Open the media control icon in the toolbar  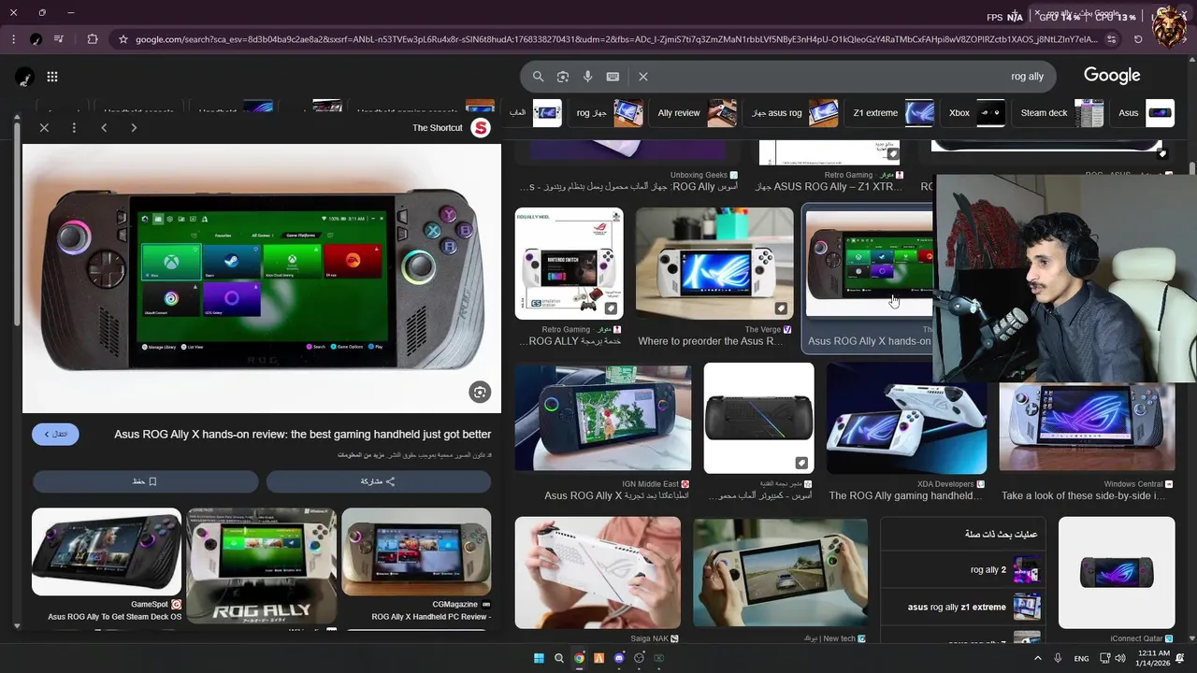pos(59,39)
